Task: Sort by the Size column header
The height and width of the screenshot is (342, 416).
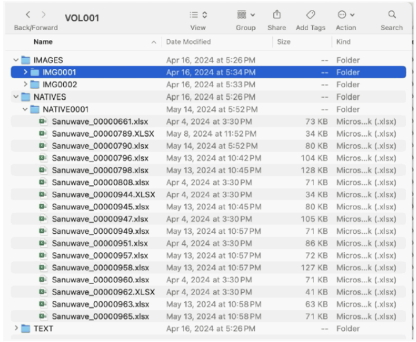Action: click(x=284, y=42)
